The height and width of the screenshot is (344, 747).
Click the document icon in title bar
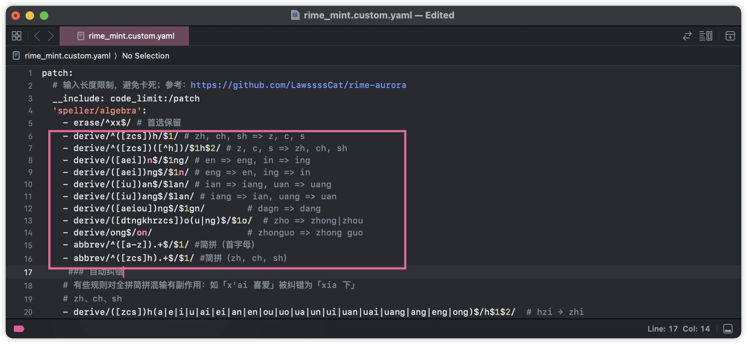(x=295, y=15)
